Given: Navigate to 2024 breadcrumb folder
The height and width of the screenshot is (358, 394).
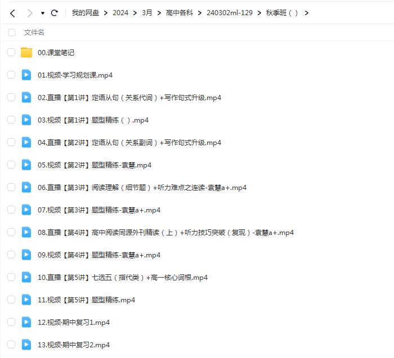Looking at the screenshot, I should [x=120, y=13].
